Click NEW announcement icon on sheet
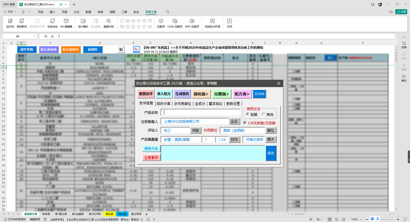410x222 pixels. (x=137, y=50)
